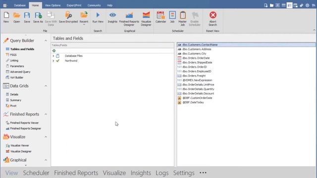Choose the Save As icon
The width and height of the screenshot is (317, 178).
click(x=38, y=17)
